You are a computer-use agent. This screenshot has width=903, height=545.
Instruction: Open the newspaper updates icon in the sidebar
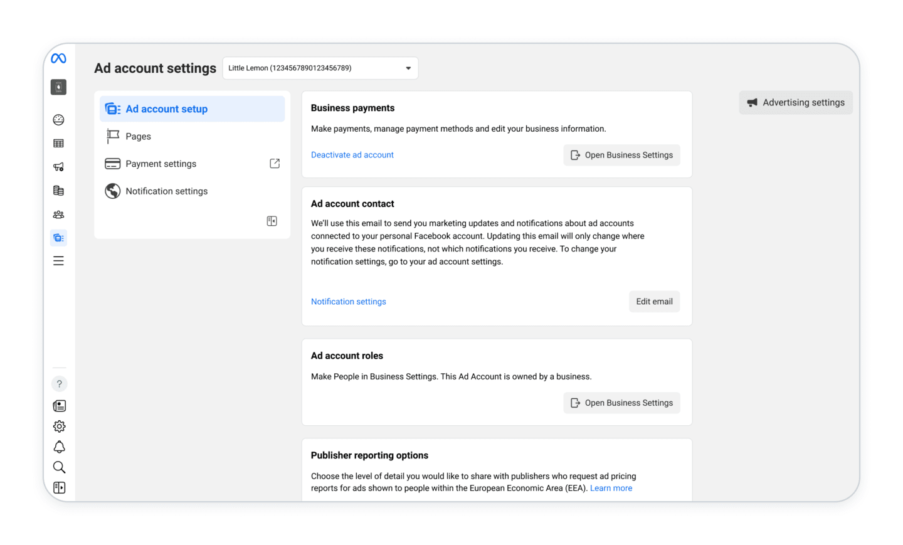(x=59, y=406)
